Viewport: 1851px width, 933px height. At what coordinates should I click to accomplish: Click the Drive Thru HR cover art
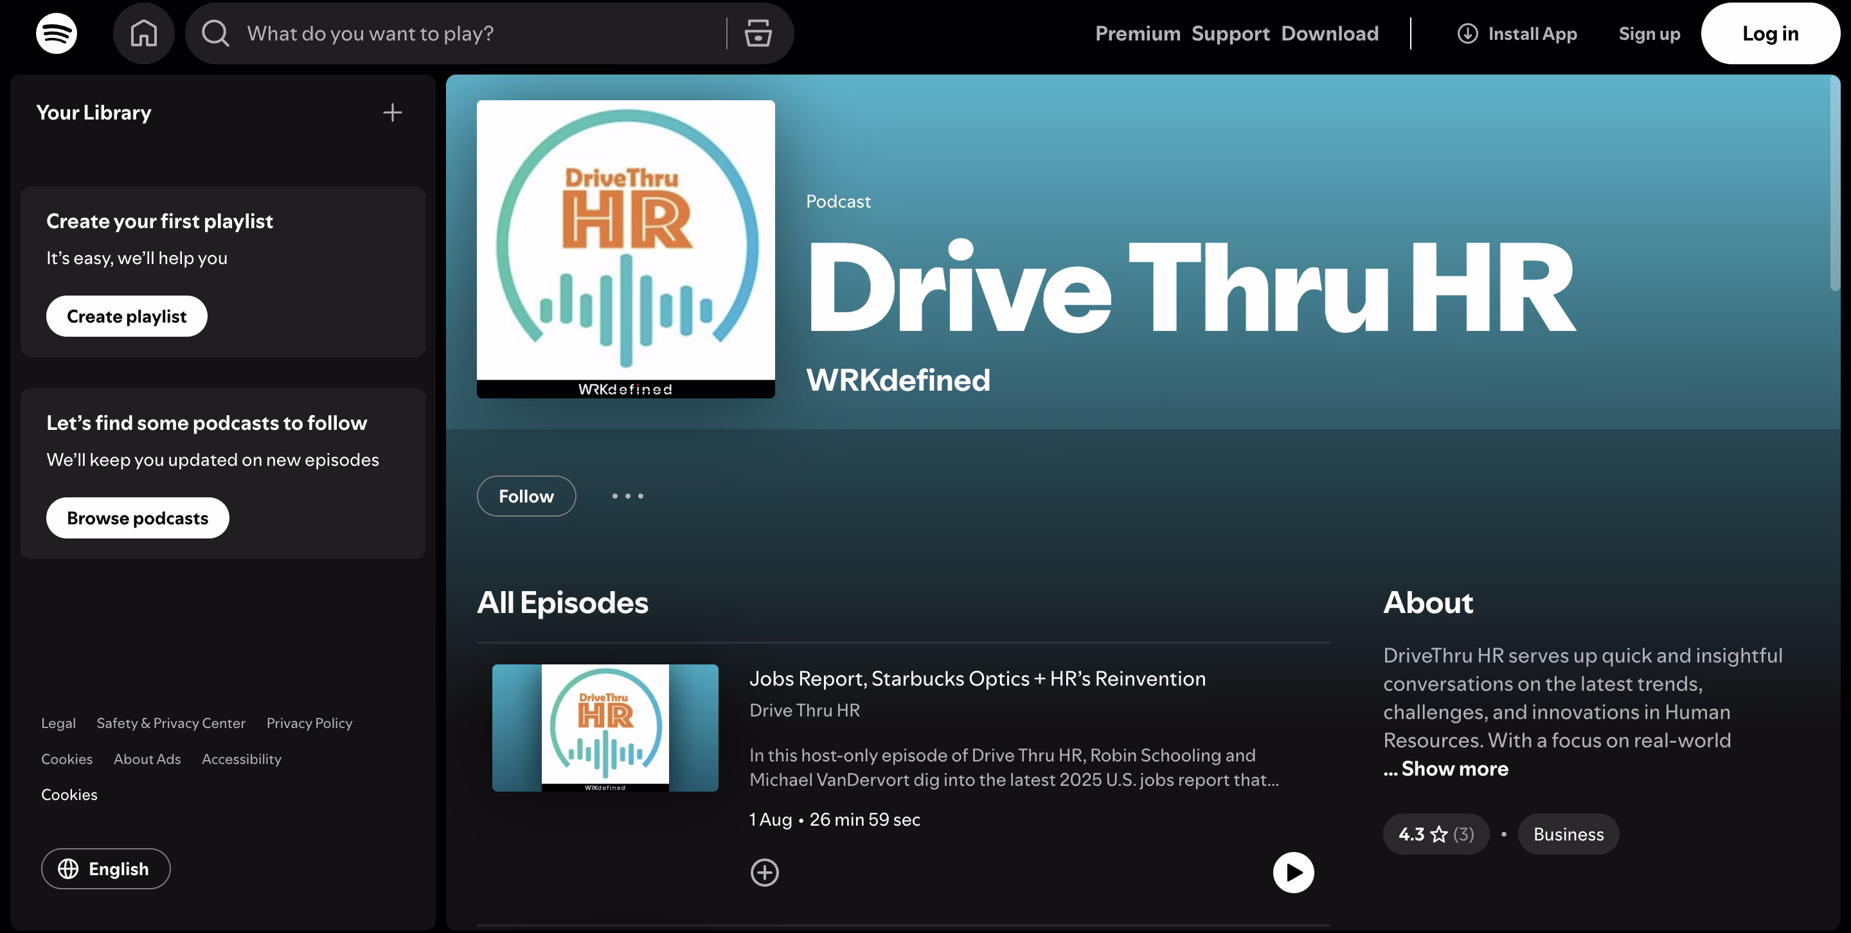626,249
